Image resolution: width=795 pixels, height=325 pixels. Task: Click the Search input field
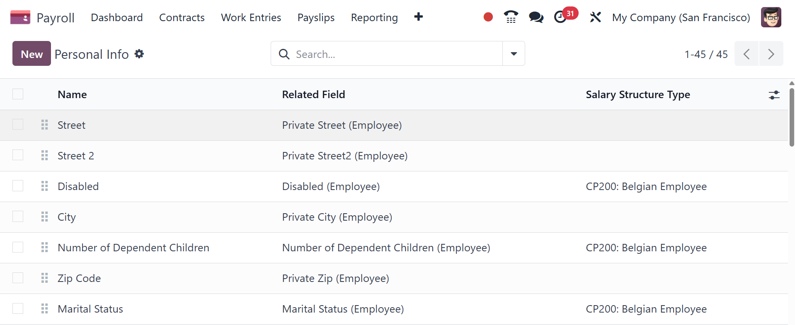(394, 54)
